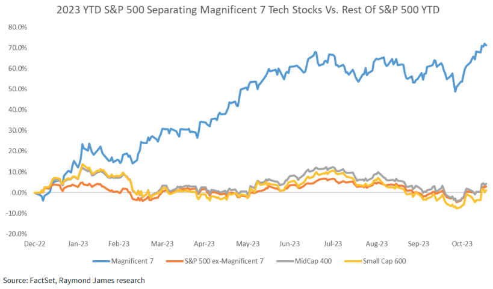Image resolution: width=493 pixels, height=289 pixels.
Task: Click the Mar-23 x-axis label
Action: coord(161,244)
